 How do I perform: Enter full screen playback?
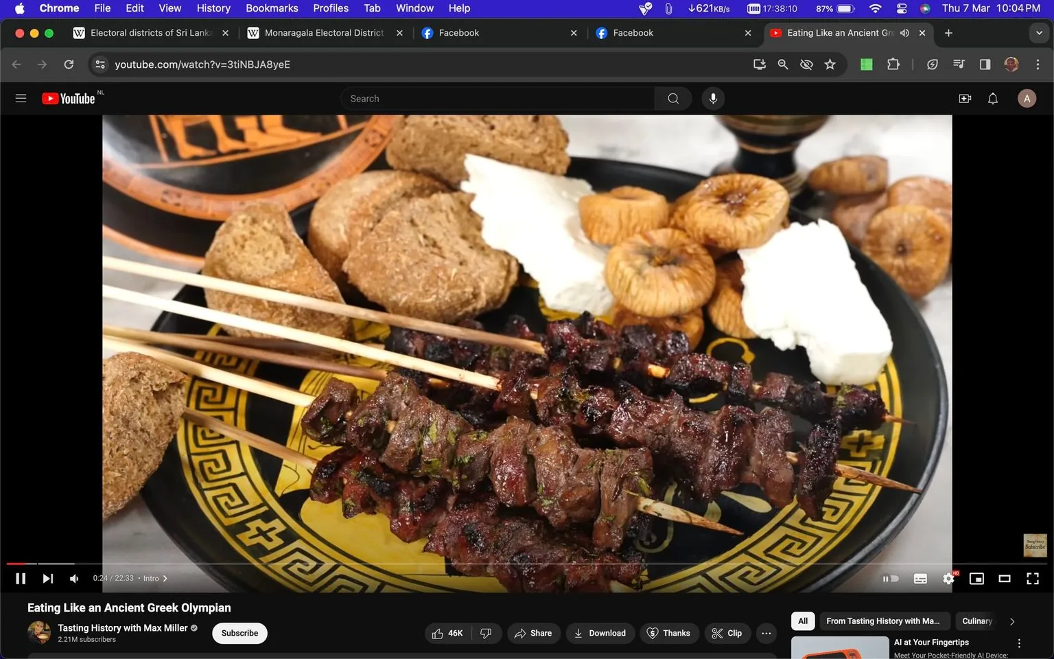coord(1033,578)
